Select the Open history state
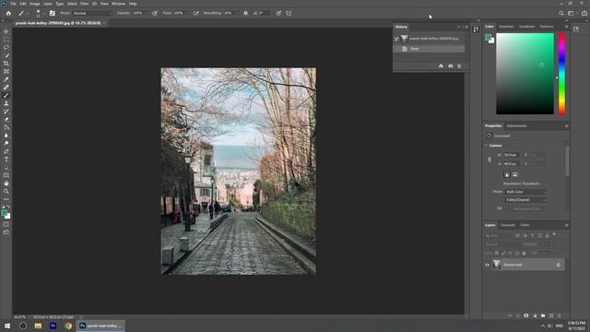Viewport: 590px width, 332px height. [x=429, y=49]
